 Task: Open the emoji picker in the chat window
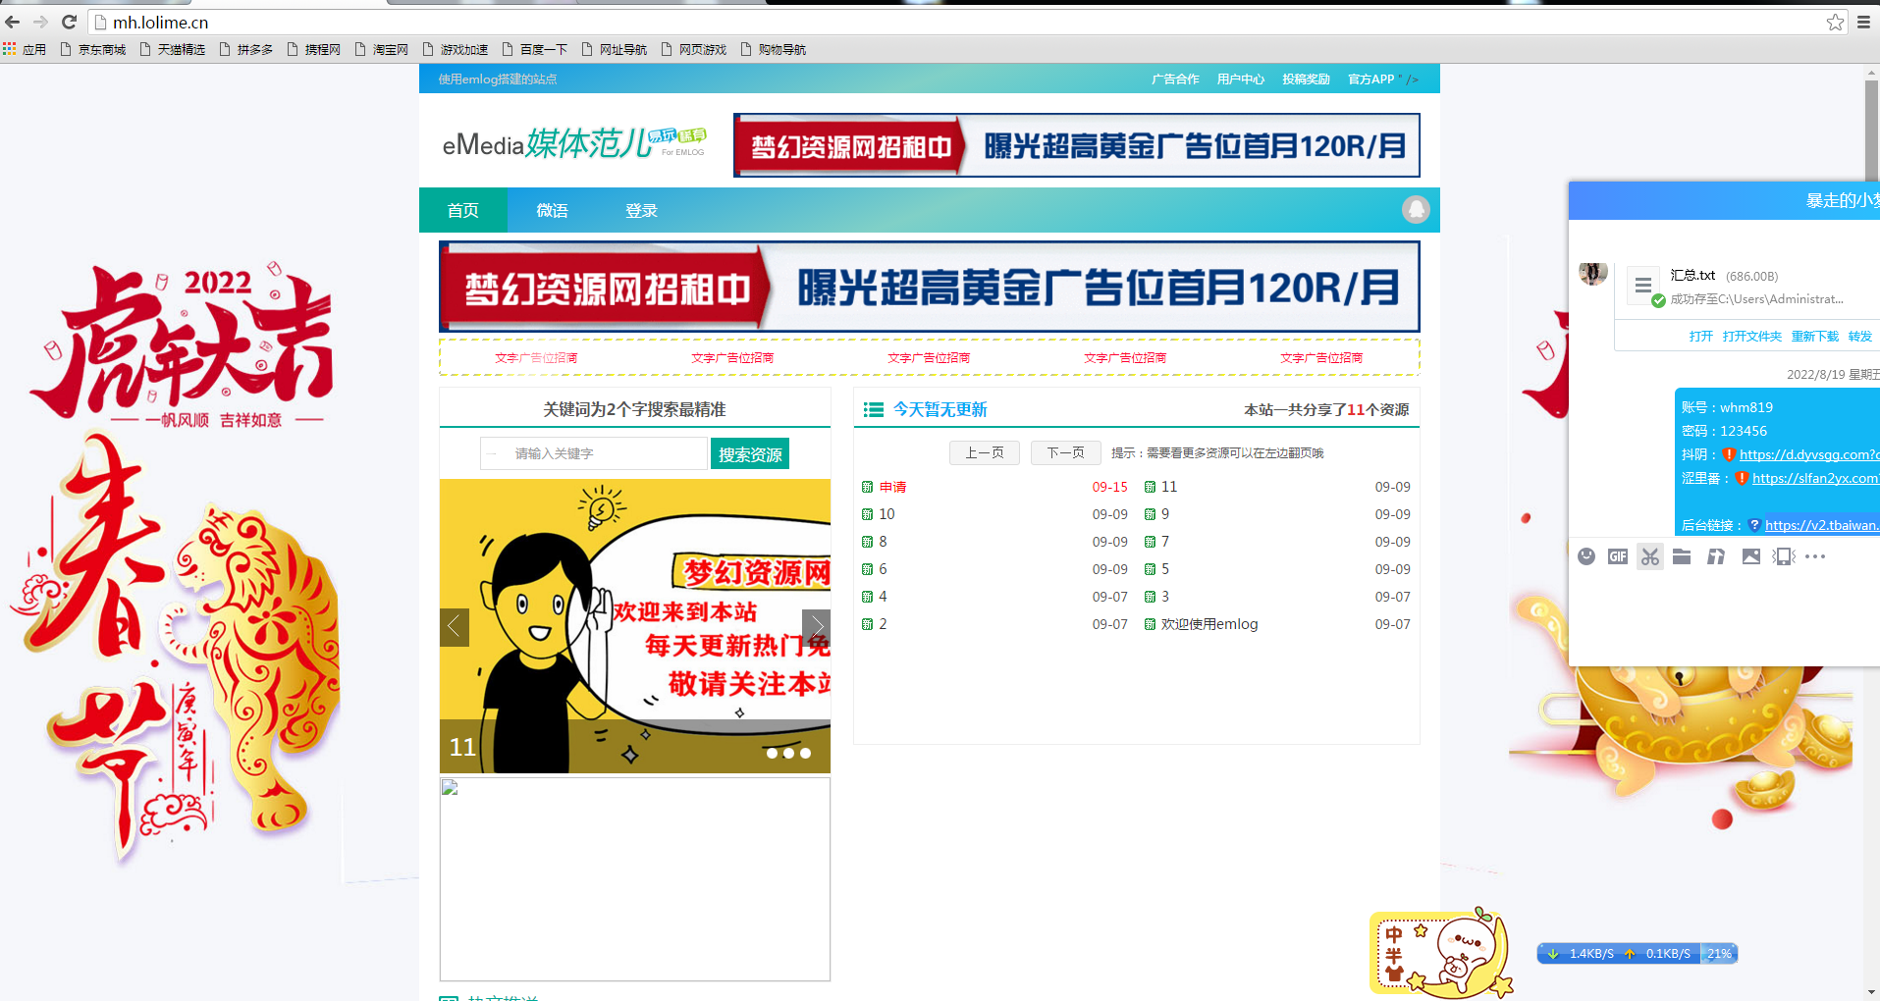pos(1586,556)
